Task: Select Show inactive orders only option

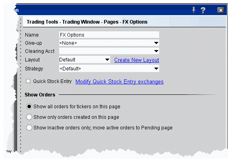Action: [x=29, y=128]
